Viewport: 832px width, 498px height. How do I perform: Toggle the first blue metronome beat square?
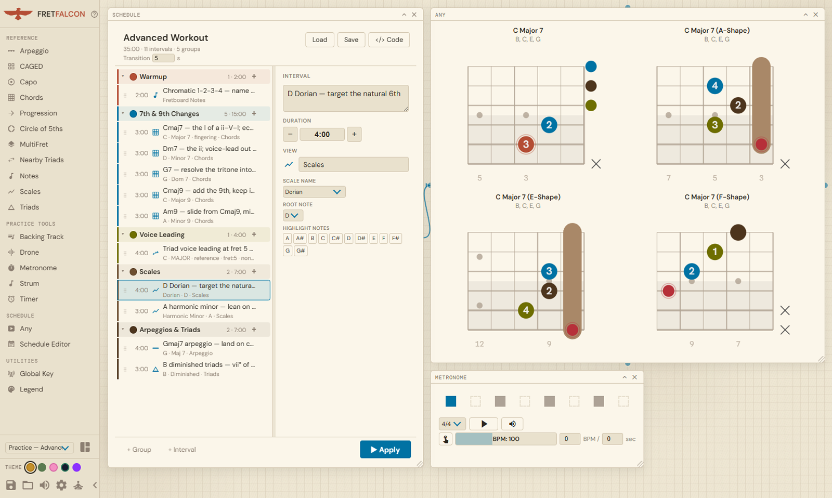click(451, 401)
